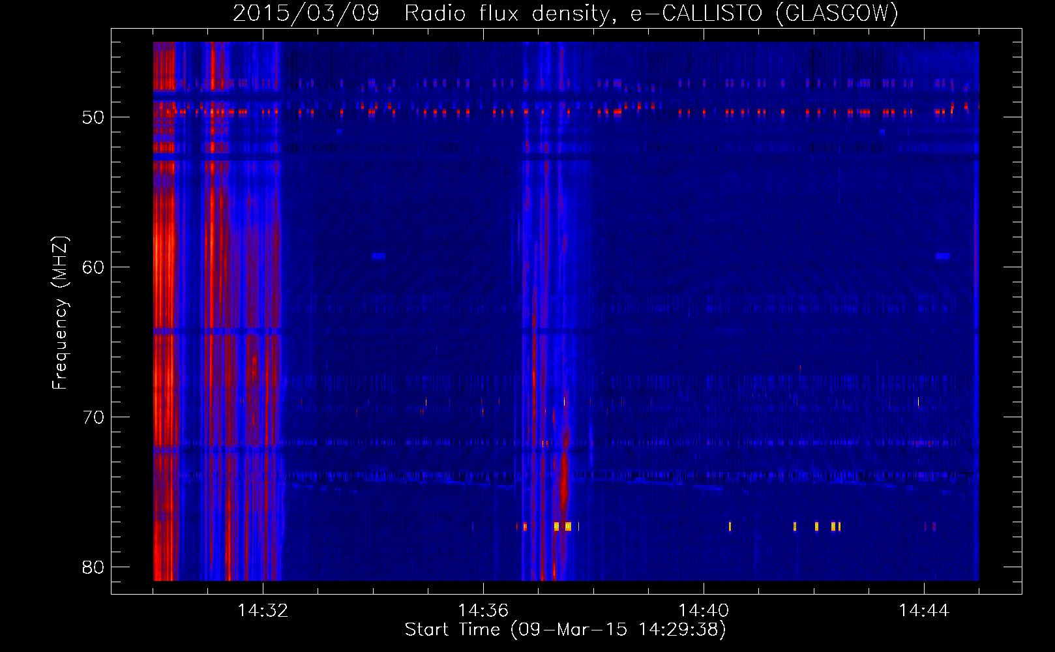Screen dimensions: 1055x652
Task: Click the 14:44 time tick label
Action: [924, 610]
